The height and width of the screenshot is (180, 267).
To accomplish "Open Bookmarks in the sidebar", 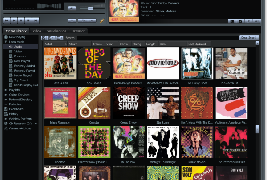I will pos(16,109).
